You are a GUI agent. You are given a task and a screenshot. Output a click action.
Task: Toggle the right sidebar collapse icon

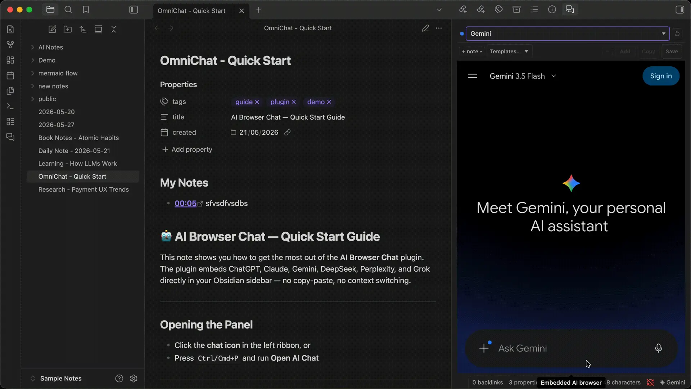click(x=680, y=10)
